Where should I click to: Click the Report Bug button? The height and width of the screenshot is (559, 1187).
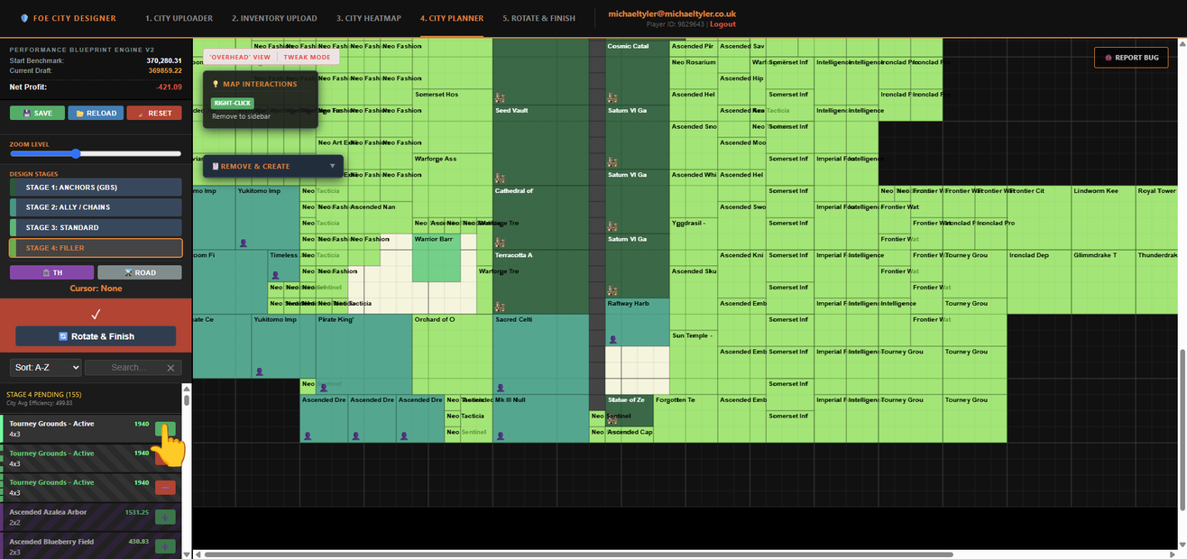tap(1131, 57)
